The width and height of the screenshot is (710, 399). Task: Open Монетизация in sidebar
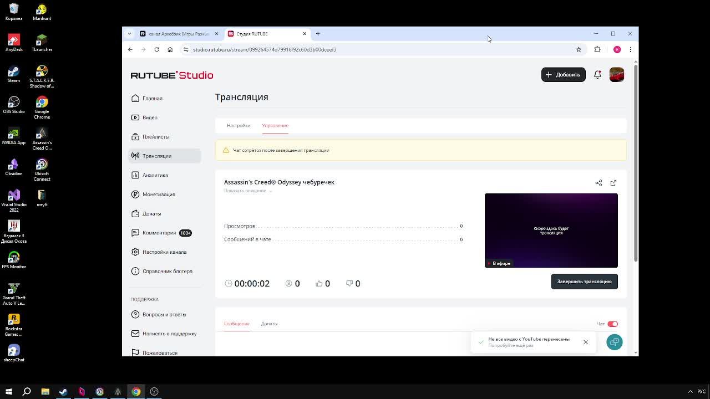[x=154, y=194]
